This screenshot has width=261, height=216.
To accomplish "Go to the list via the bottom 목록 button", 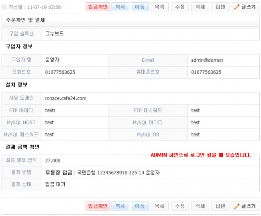I will 160,206.
